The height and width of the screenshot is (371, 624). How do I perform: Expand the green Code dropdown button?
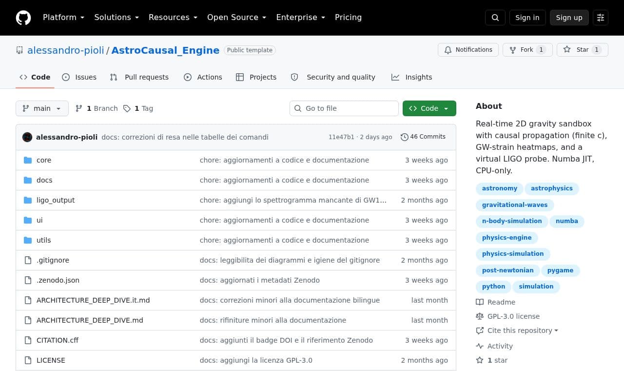point(429,108)
